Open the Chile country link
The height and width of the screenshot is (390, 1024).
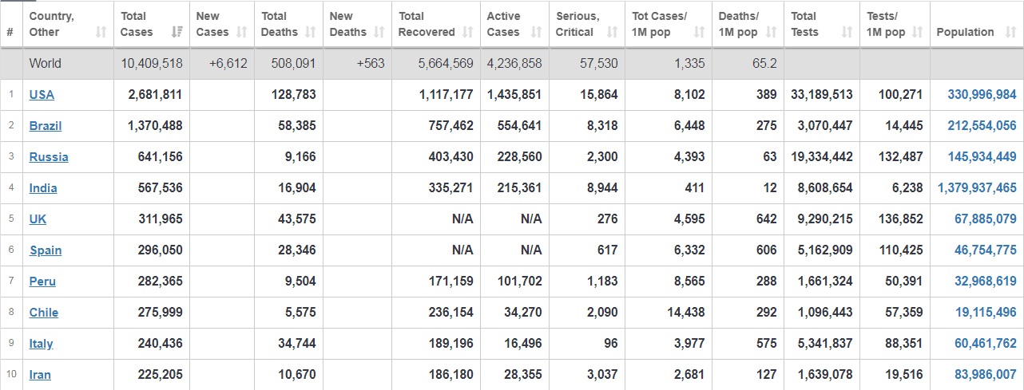pos(44,312)
